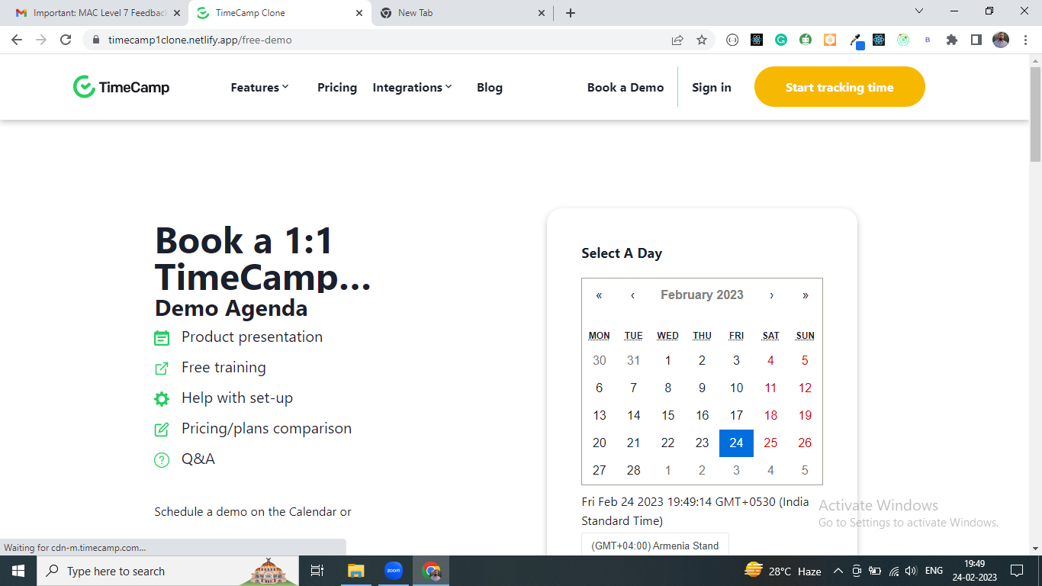Expand the Features dropdown menu
The width and height of the screenshot is (1042, 586).
pyautogui.click(x=259, y=87)
